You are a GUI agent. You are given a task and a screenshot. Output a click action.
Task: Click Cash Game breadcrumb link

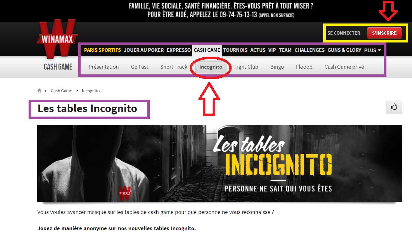point(61,91)
